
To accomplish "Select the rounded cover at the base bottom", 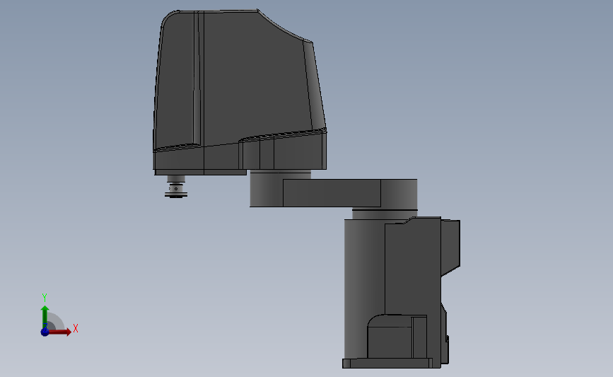I will [397, 336].
